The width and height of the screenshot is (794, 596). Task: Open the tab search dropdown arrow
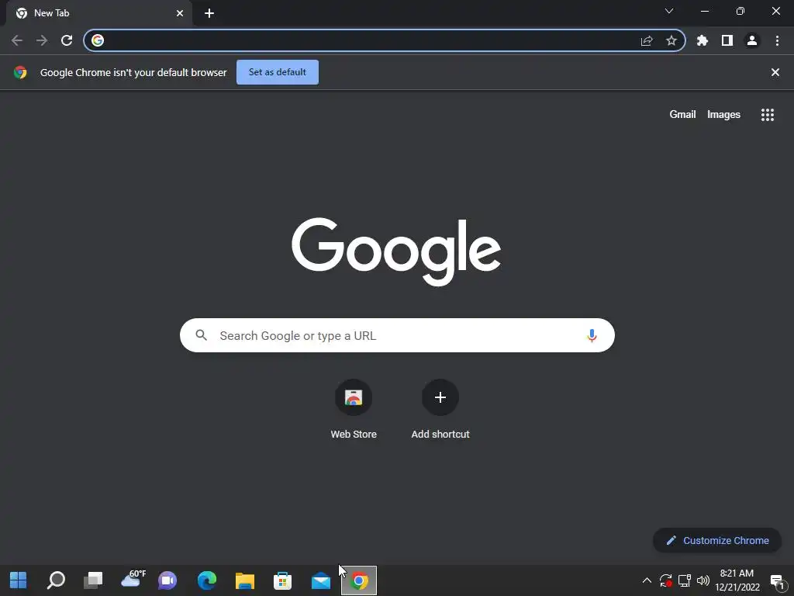tap(669, 11)
